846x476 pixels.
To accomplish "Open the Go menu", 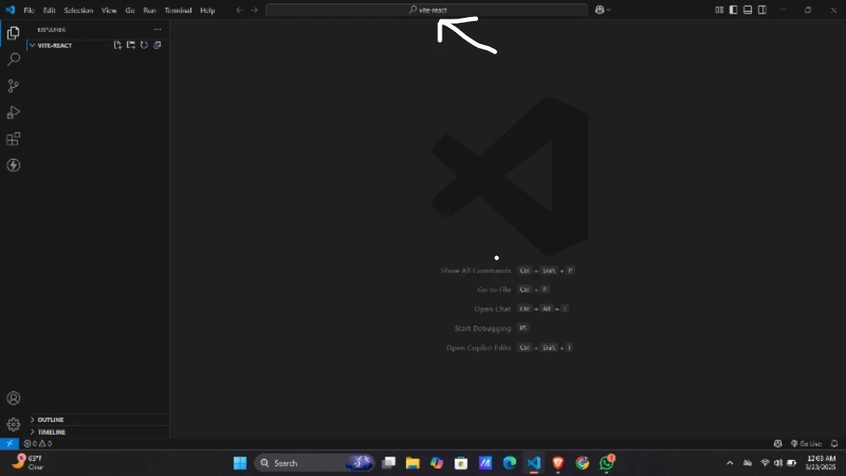I will pos(130,10).
